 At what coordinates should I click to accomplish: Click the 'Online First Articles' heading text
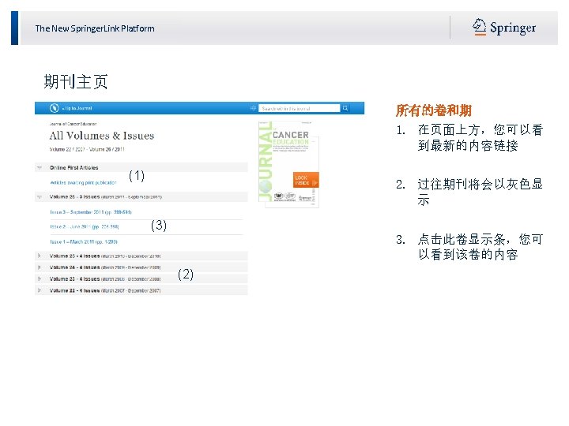click(x=74, y=168)
